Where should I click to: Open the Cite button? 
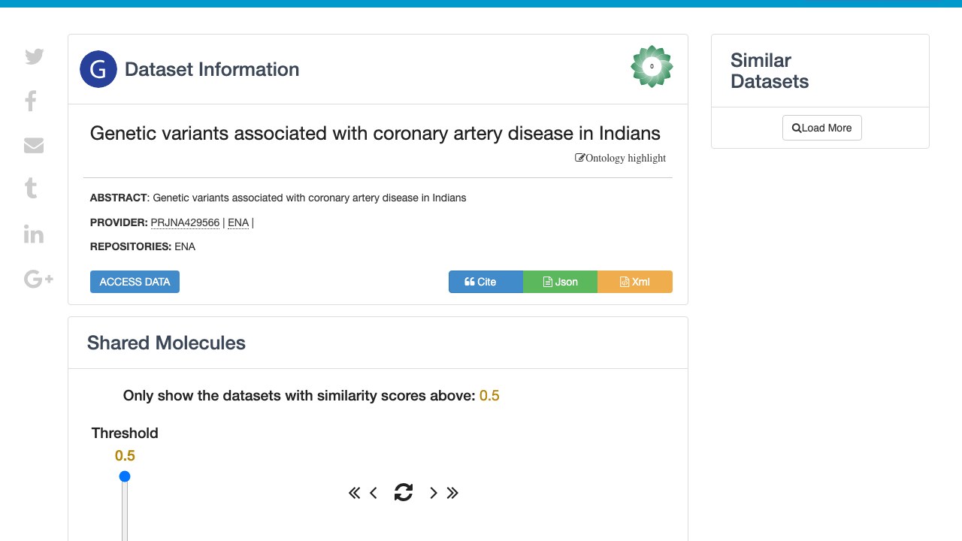(486, 282)
